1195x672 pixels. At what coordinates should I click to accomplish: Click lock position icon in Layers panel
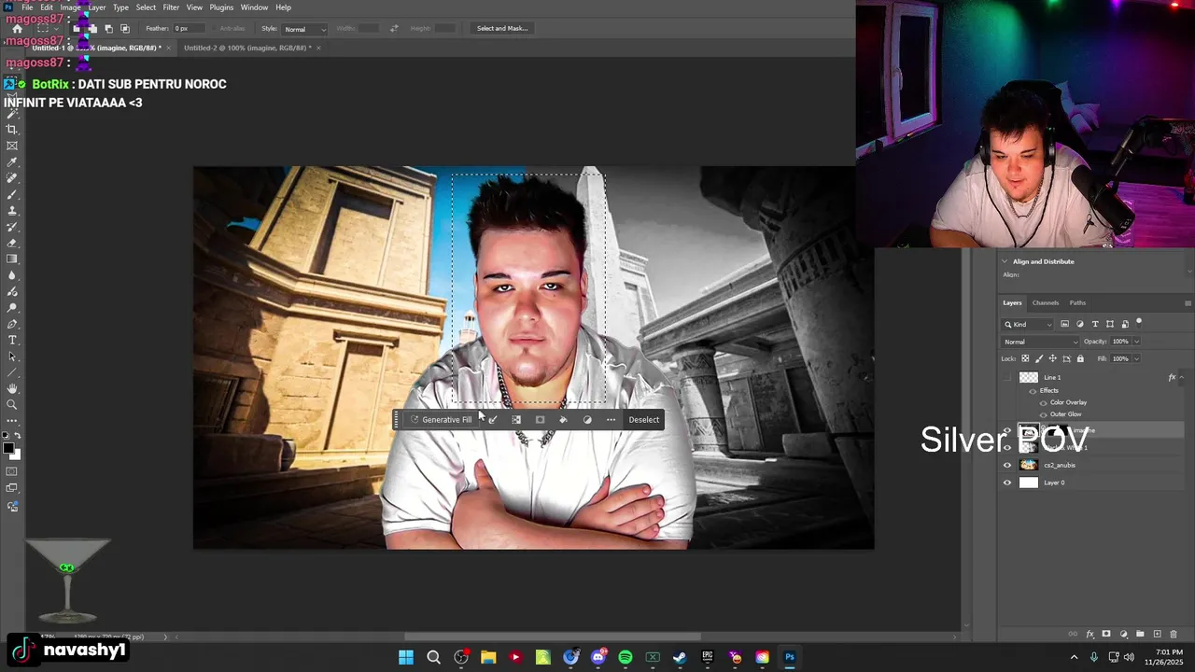pos(1052,358)
